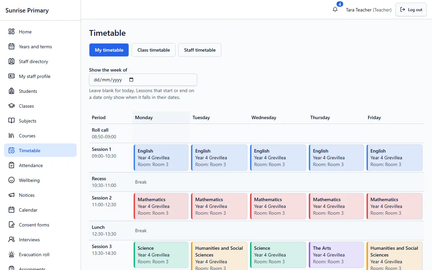This screenshot has height=270, width=432.
Task: Click the Wellbeing smiley face icon
Action: [x=11, y=180]
